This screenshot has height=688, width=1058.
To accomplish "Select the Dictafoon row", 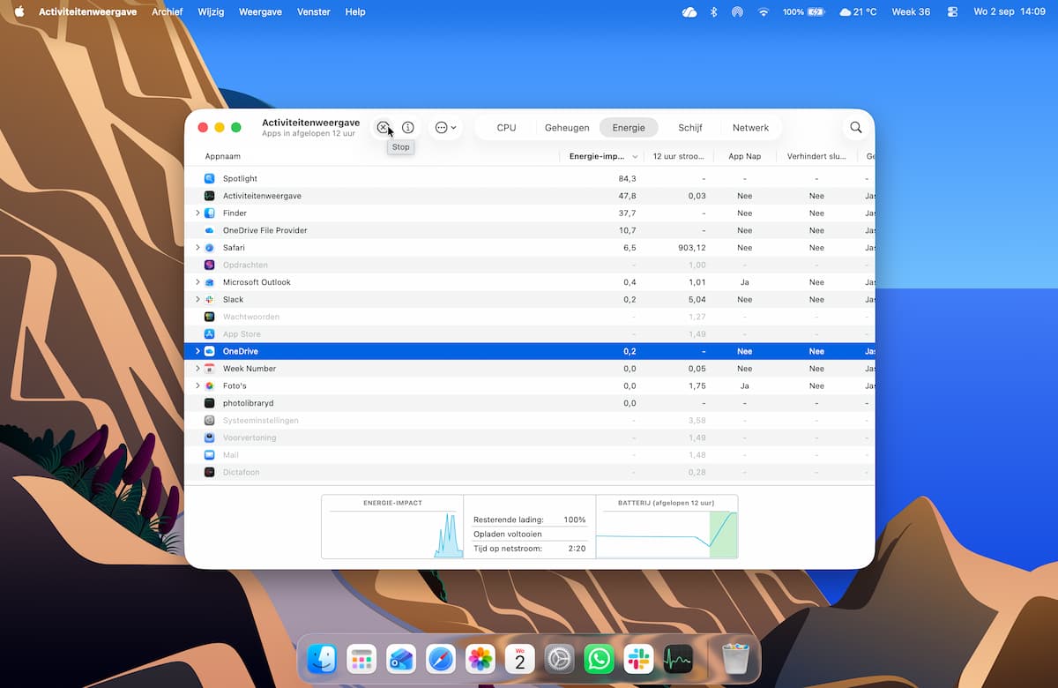I will point(529,472).
